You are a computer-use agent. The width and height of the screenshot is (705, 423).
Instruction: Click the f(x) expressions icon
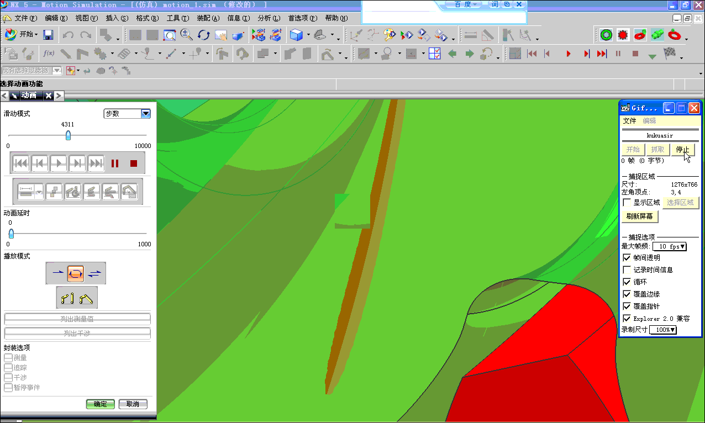coord(49,54)
